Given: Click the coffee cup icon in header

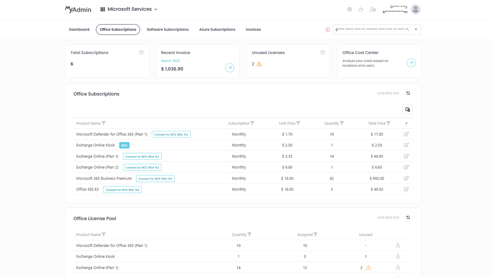Looking at the screenshot, I should click(x=361, y=9).
